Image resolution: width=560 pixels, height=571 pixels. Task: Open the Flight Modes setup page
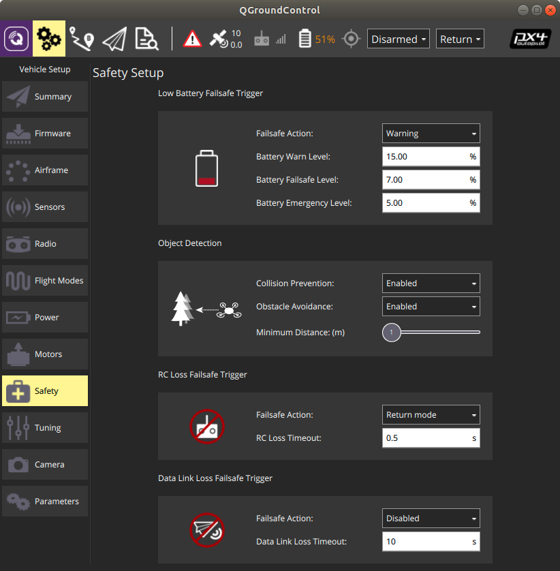click(x=45, y=281)
